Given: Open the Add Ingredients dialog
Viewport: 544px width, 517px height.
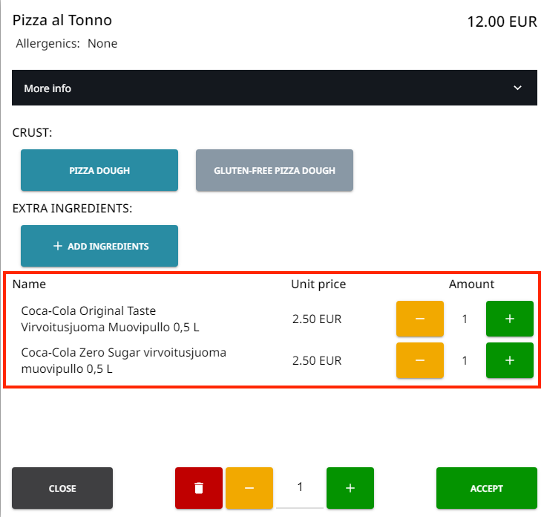Looking at the screenshot, I should pyautogui.click(x=99, y=246).
